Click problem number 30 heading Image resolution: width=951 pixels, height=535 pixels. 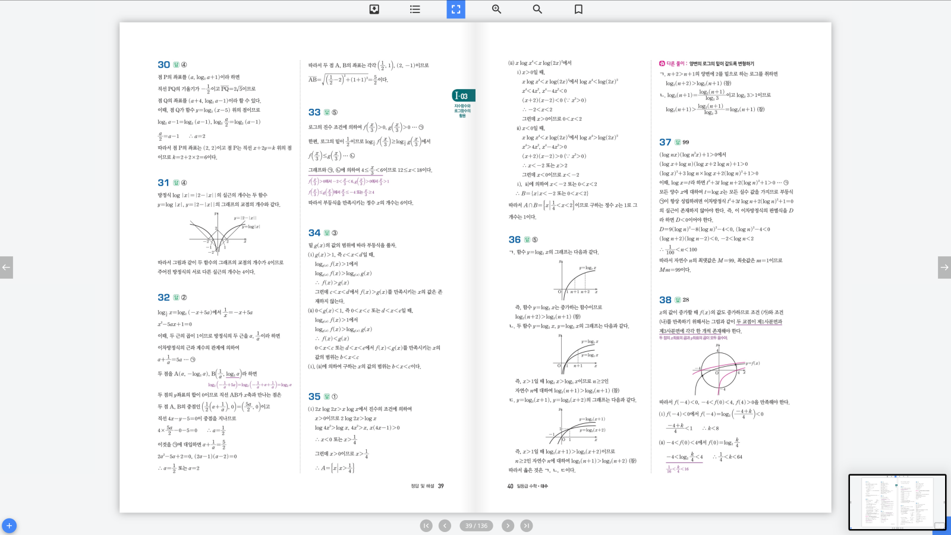[163, 65]
